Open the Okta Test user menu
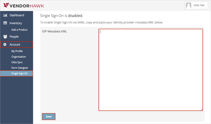 (x=196, y=6)
